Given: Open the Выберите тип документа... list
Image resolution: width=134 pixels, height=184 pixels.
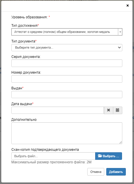Looking at the screenshot, I should pyautogui.click(x=67, y=47).
